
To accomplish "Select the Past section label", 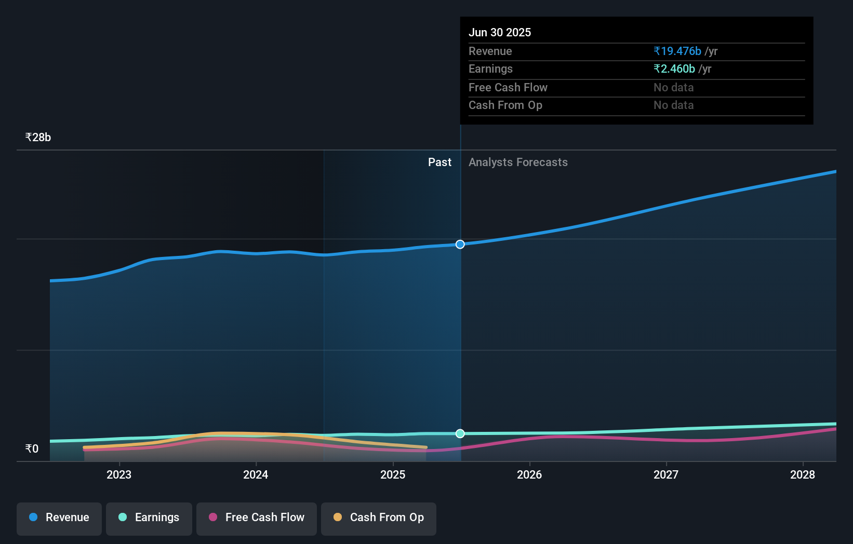I will coord(440,162).
